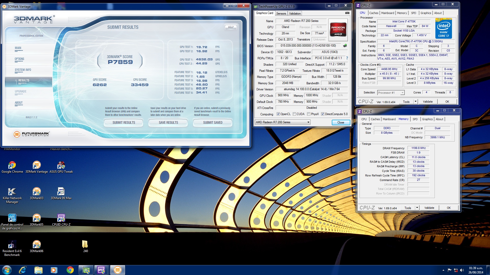
Task: Open the folder named 240
Action: tap(85, 246)
